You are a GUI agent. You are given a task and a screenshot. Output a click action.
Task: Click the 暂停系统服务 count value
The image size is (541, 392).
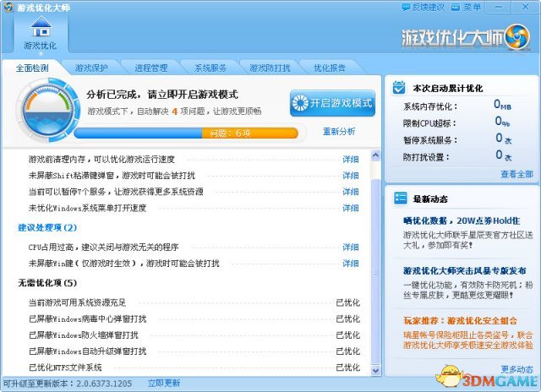pyautogui.click(x=504, y=139)
